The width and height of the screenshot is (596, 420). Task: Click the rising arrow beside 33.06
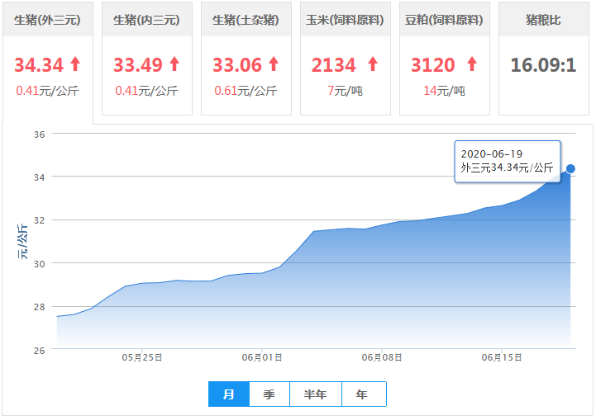click(274, 64)
